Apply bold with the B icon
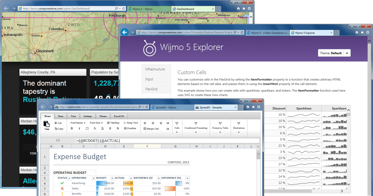Image resolution: width=373 pixels, height=196 pixels. (x=72, y=128)
